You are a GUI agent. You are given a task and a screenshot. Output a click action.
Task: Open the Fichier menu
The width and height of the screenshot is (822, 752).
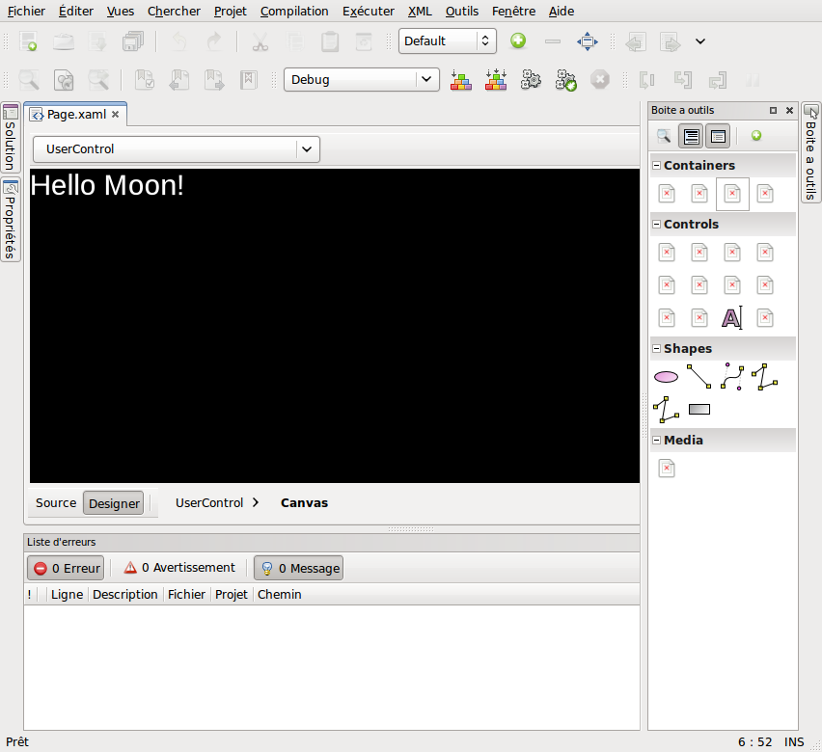(x=26, y=11)
